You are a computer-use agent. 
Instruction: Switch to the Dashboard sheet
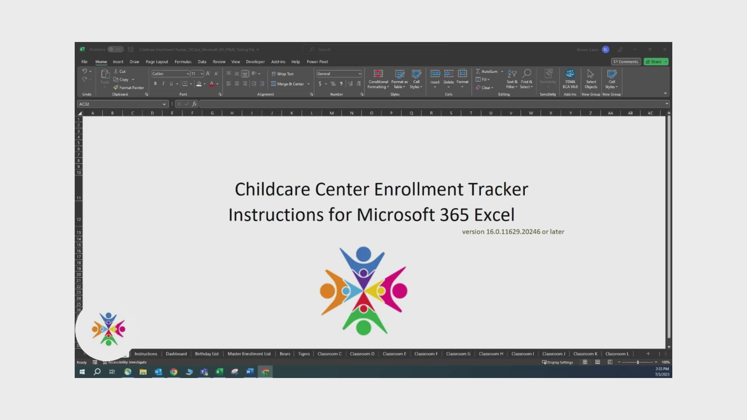176,354
